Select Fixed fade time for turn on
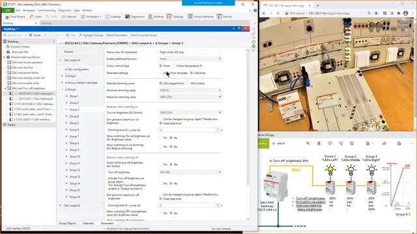 tap(161, 123)
